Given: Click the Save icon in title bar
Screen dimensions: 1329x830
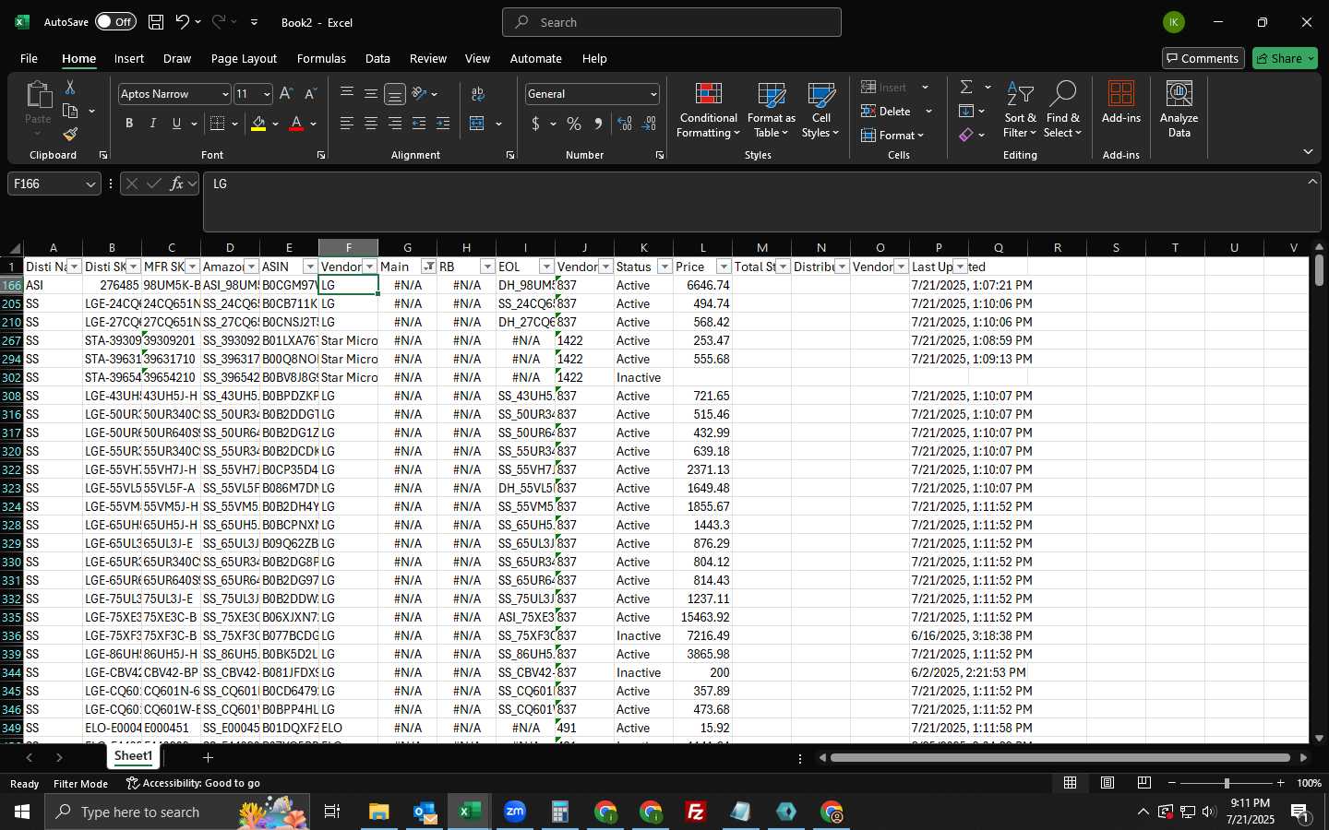Looking at the screenshot, I should [156, 22].
